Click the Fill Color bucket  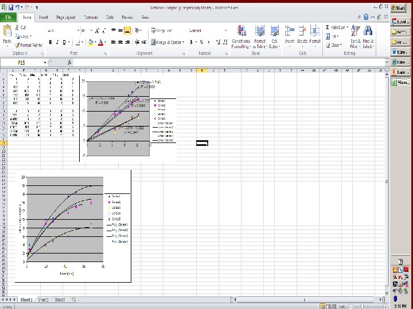tap(91, 42)
